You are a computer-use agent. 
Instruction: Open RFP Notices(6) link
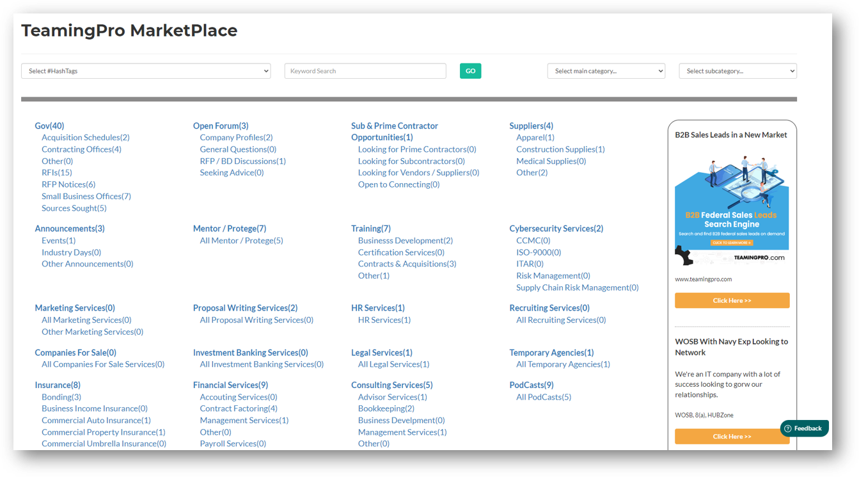[x=68, y=184]
